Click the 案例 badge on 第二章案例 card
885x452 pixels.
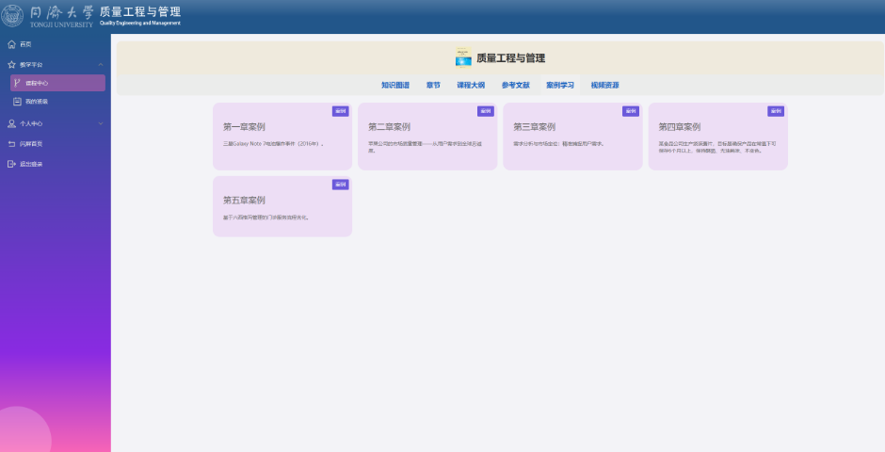[x=486, y=111]
